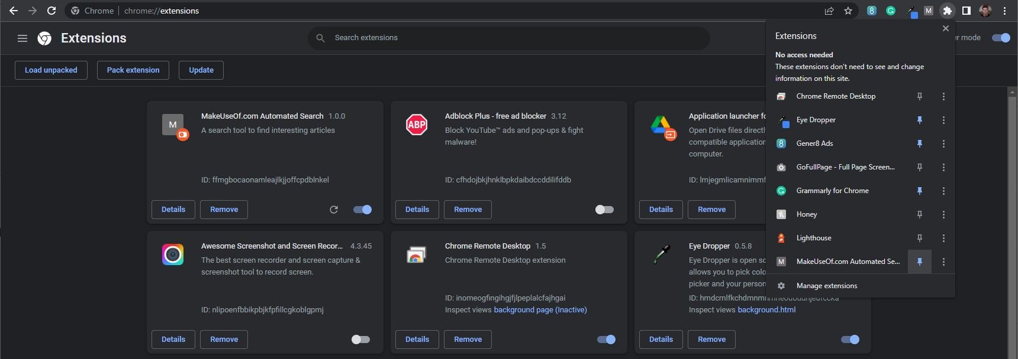Open the hamburger main menu on Extensions page

pos(22,38)
